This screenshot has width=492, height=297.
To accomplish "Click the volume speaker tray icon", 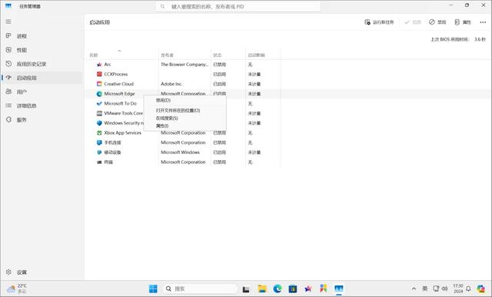I will tap(444, 289).
